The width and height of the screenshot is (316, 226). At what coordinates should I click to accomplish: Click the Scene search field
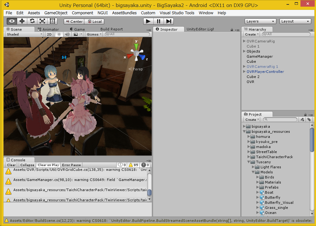tap(127, 34)
